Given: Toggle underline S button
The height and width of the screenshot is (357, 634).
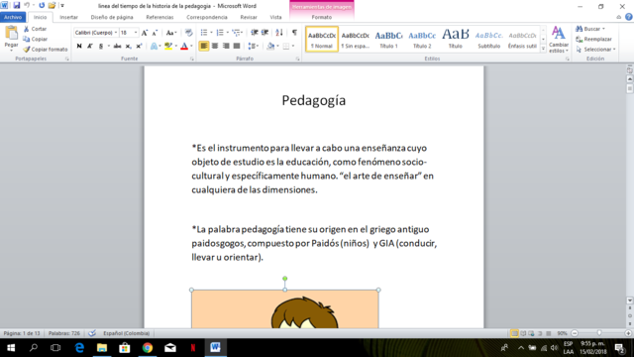Looking at the screenshot, I should tap(101, 47).
